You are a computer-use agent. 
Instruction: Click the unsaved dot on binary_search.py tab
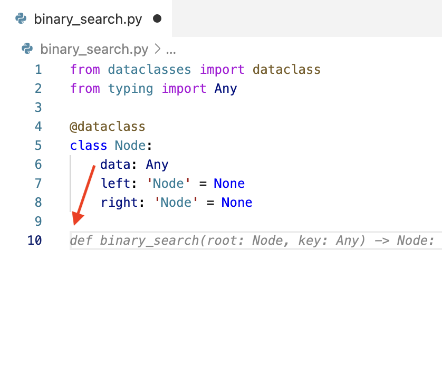point(157,19)
